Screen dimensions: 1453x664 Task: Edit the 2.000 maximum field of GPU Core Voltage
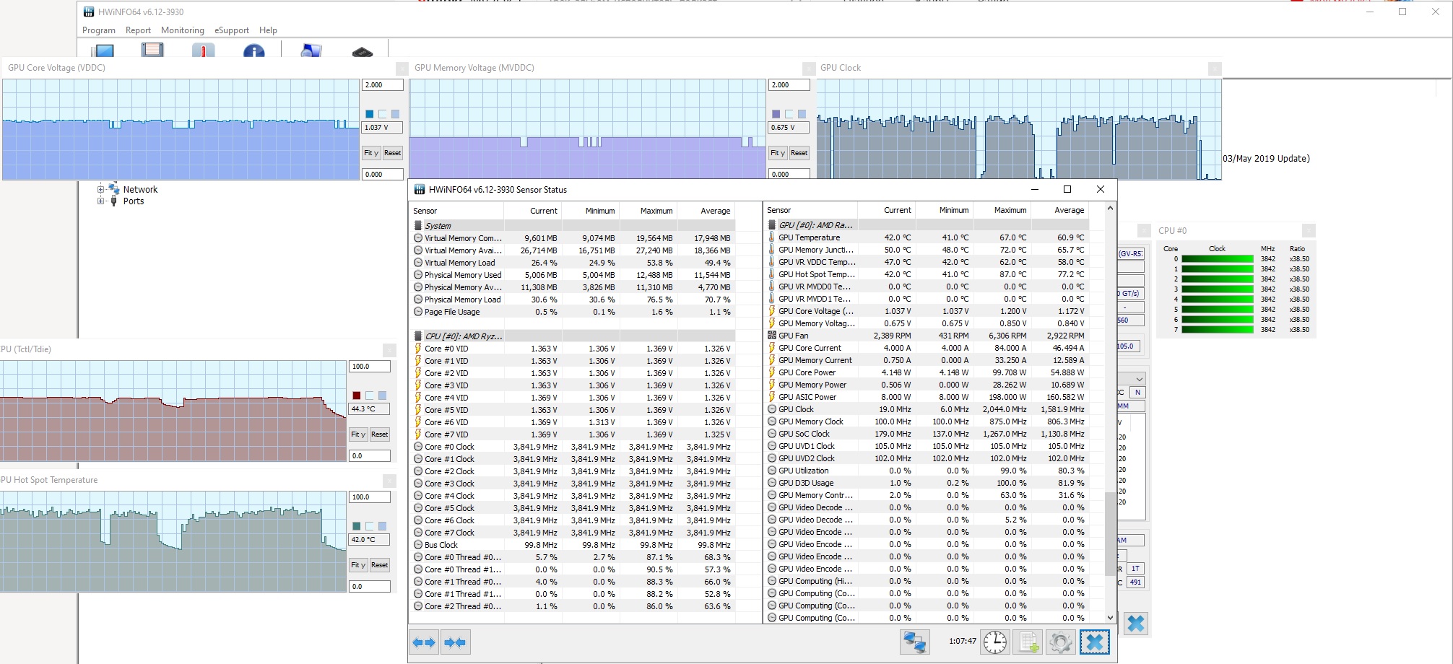[x=382, y=85]
